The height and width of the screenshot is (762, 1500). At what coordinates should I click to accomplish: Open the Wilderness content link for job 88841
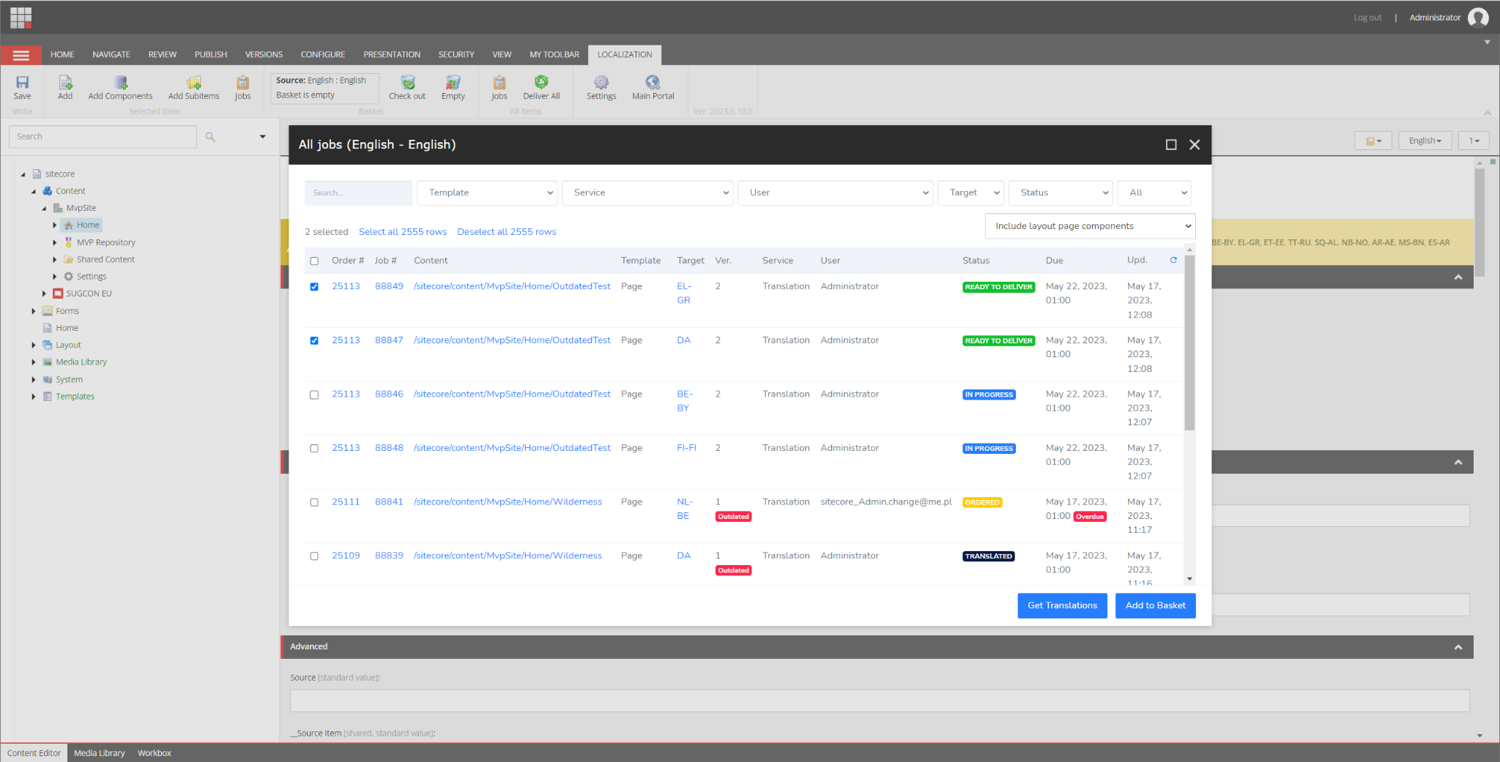pyautogui.click(x=508, y=502)
